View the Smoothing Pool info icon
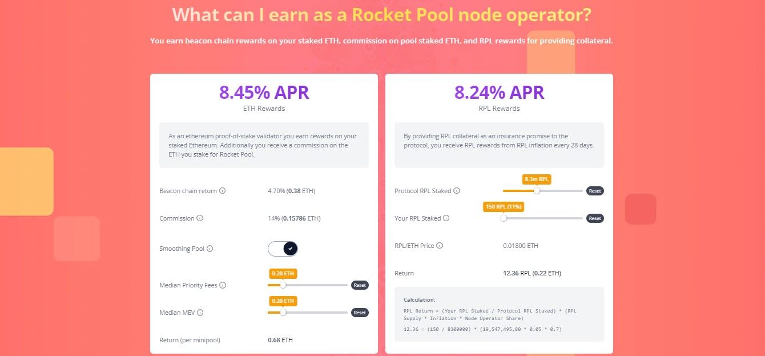765x356 pixels. (x=209, y=249)
